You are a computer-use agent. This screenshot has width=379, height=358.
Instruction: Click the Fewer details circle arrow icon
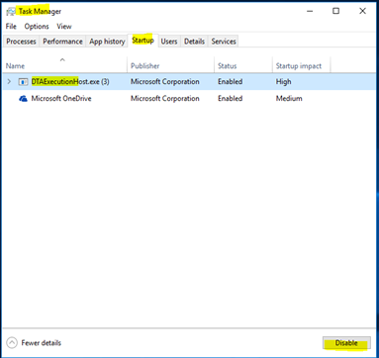(x=12, y=343)
